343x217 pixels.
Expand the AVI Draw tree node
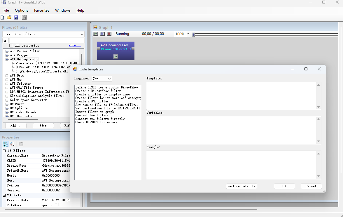pos(7,76)
